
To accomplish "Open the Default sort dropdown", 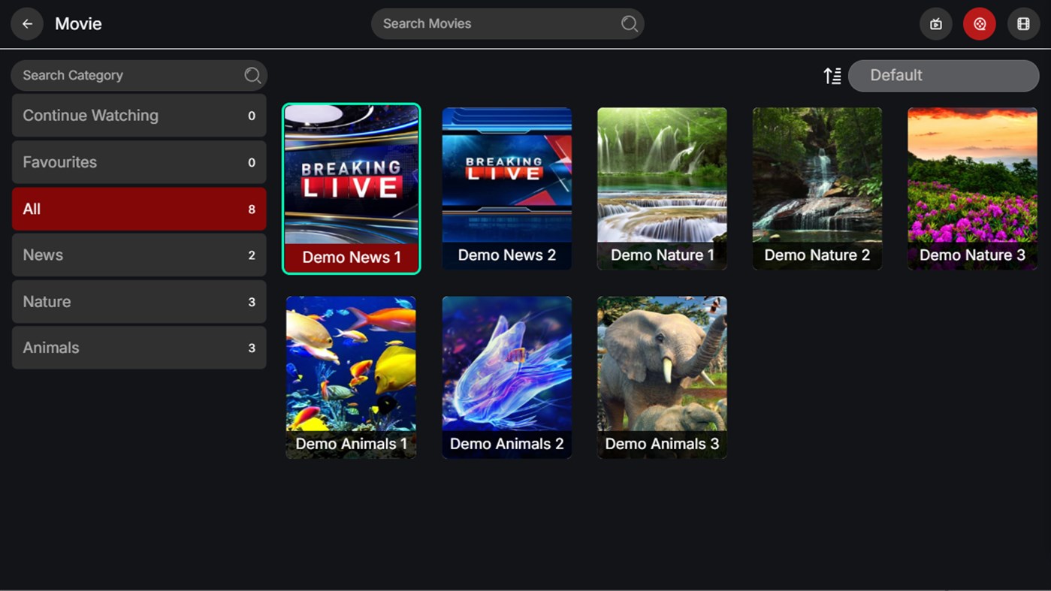I will click(943, 75).
